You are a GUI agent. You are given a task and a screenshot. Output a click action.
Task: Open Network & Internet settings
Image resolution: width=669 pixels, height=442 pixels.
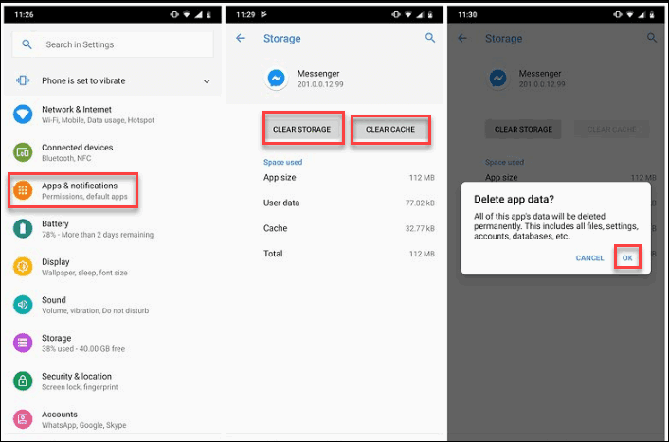[x=113, y=115]
